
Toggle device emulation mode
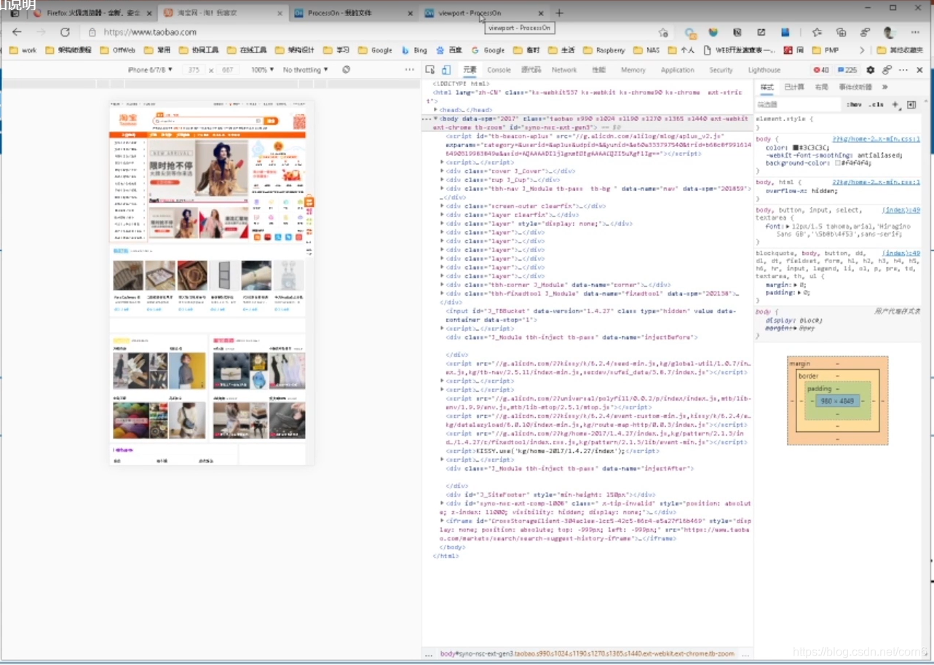pyautogui.click(x=446, y=70)
